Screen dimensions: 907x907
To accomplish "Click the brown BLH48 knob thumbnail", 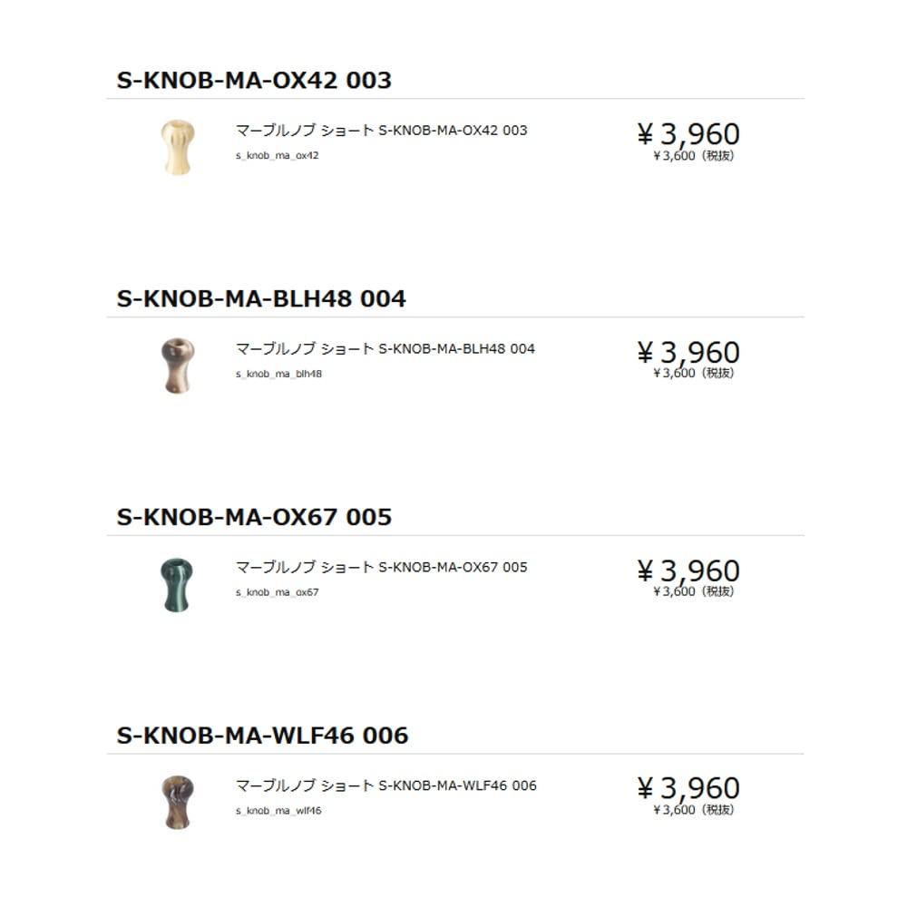I will point(178,365).
